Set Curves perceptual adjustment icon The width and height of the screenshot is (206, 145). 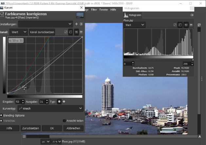pos(70,32)
